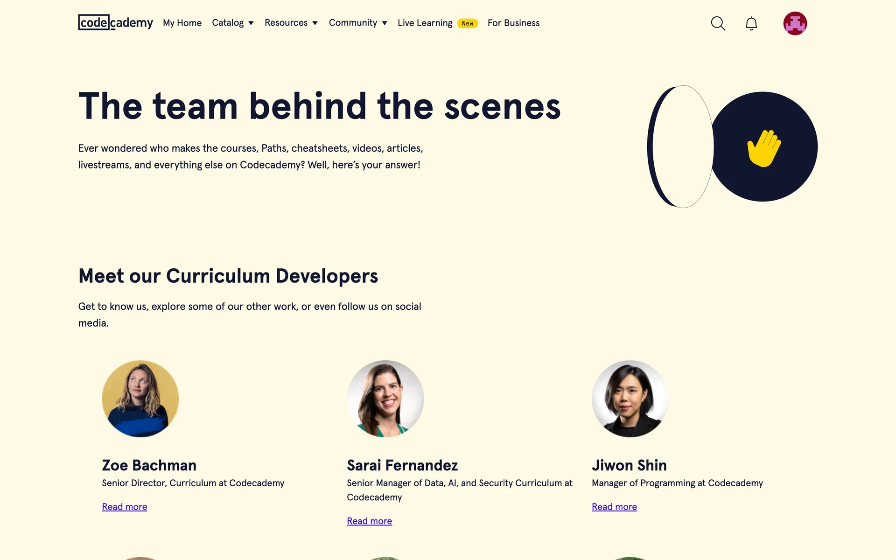Image resolution: width=896 pixels, height=560 pixels.
Task: Expand the Resources dropdown
Action: pyautogui.click(x=291, y=23)
